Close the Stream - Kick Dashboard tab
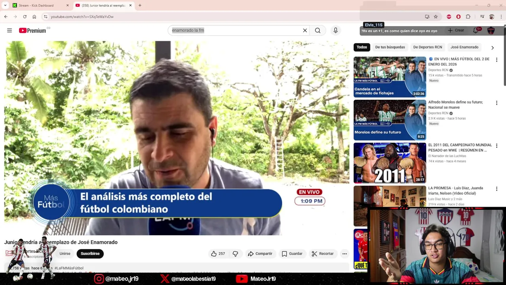The width and height of the screenshot is (506, 285). click(x=67, y=6)
